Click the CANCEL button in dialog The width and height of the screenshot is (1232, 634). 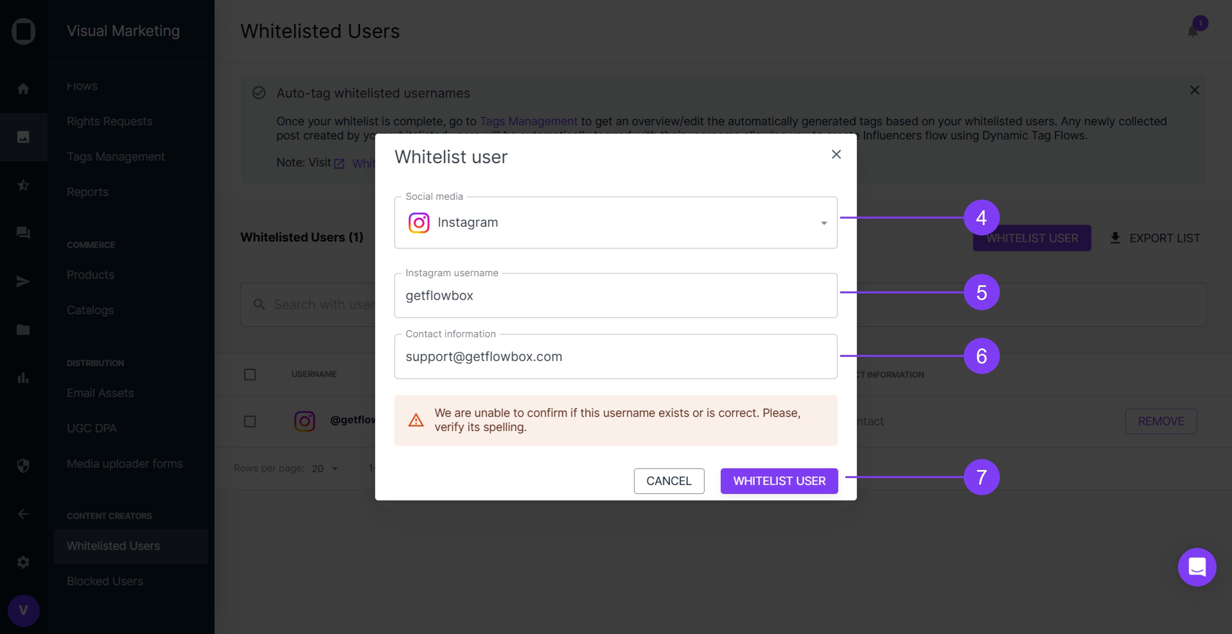(669, 481)
